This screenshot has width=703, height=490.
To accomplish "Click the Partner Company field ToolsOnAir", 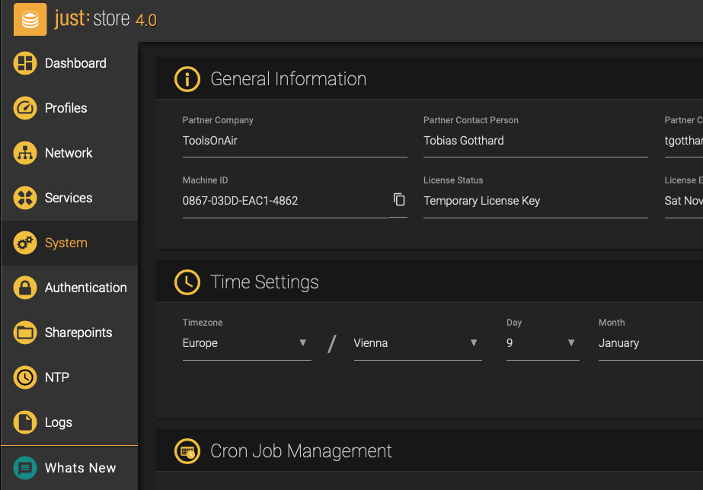I will 295,141.
